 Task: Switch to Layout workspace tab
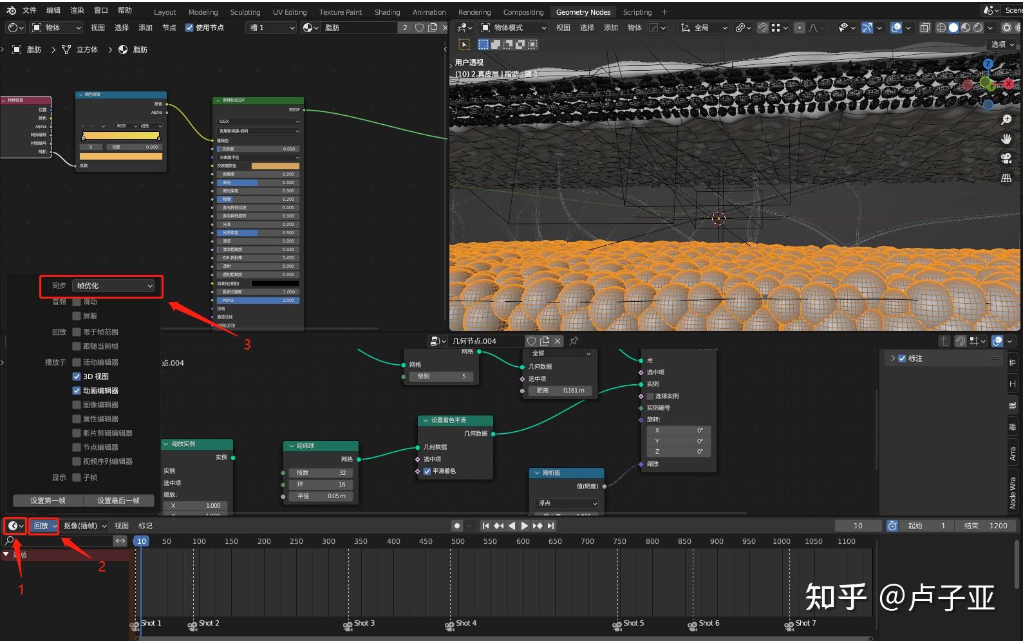(165, 12)
